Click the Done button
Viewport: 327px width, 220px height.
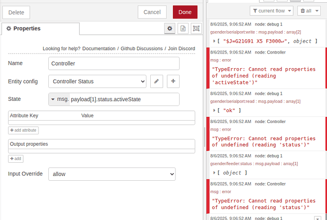click(185, 12)
